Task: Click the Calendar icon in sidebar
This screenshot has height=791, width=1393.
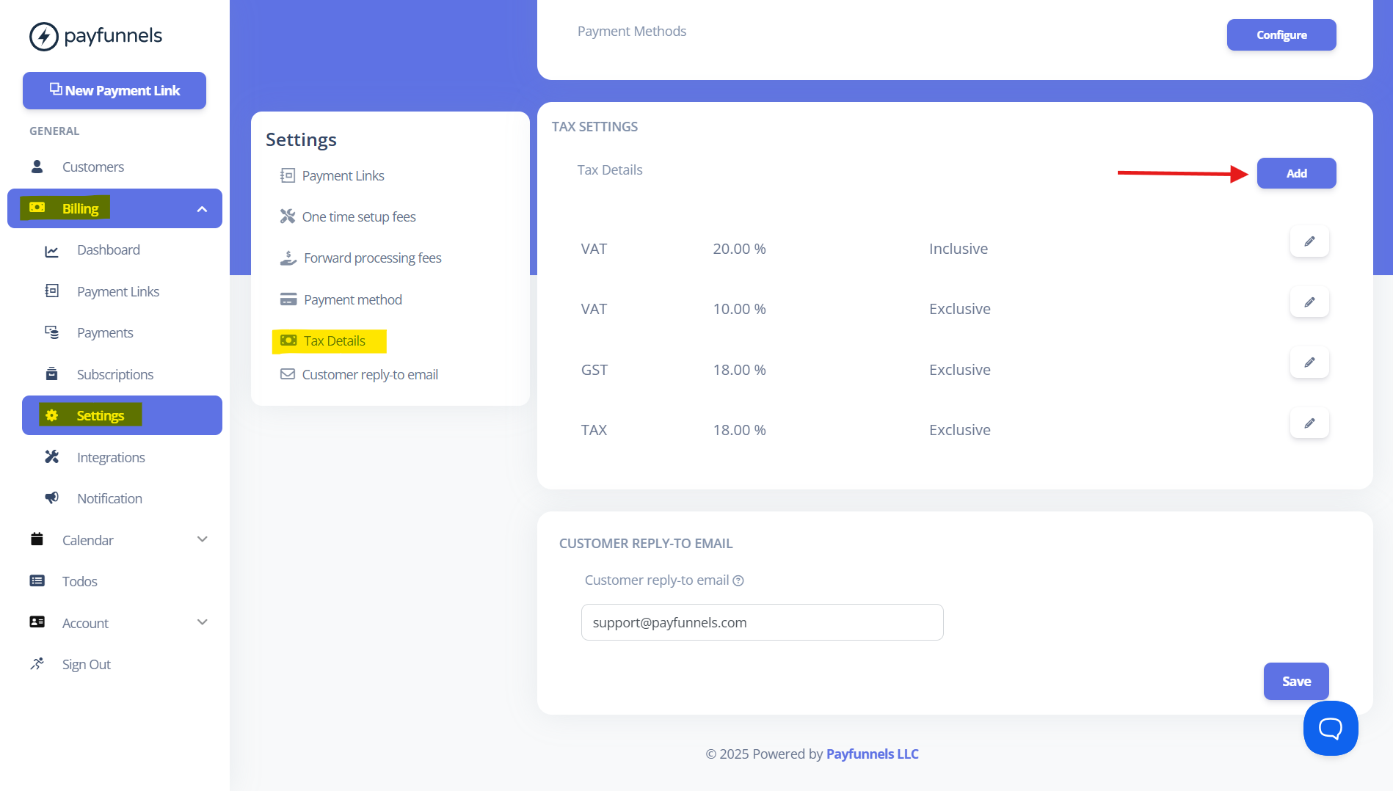Action: (x=37, y=539)
